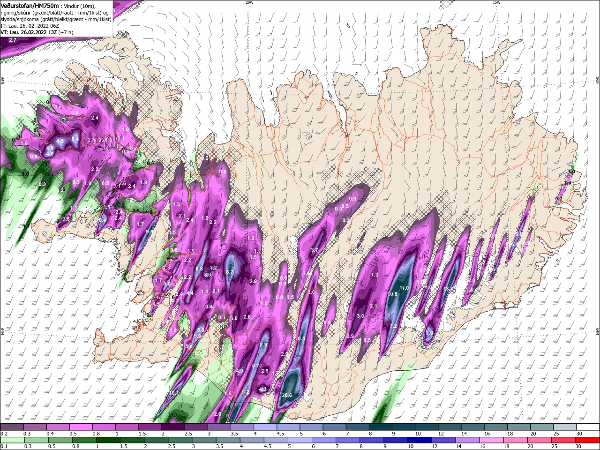Select the 7.2 precipitation value on the map

point(393,326)
